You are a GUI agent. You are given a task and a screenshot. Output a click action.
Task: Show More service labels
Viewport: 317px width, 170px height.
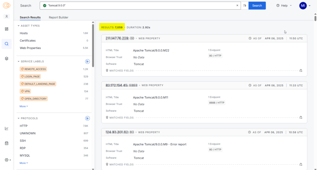[x=24, y=106]
